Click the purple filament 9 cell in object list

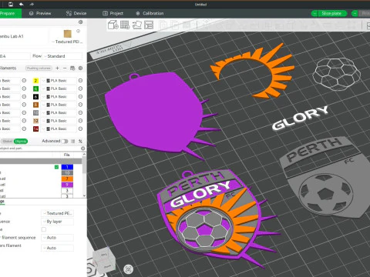click(x=67, y=185)
